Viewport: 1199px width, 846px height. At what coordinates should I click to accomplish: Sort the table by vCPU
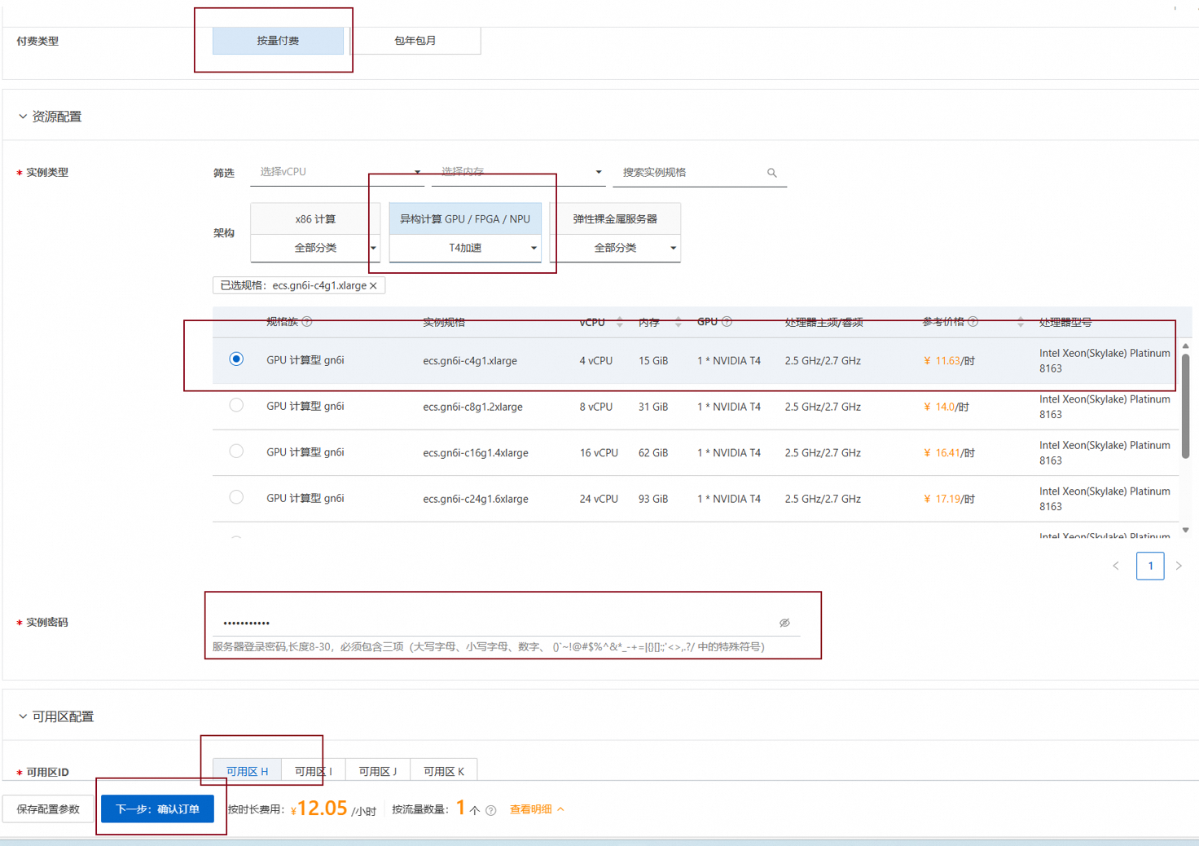620,322
